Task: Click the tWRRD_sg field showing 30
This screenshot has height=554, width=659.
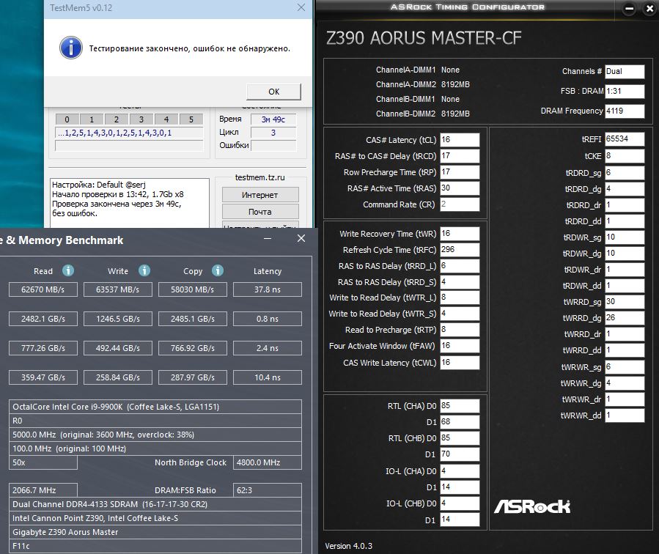Action: pyautogui.click(x=625, y=302)
